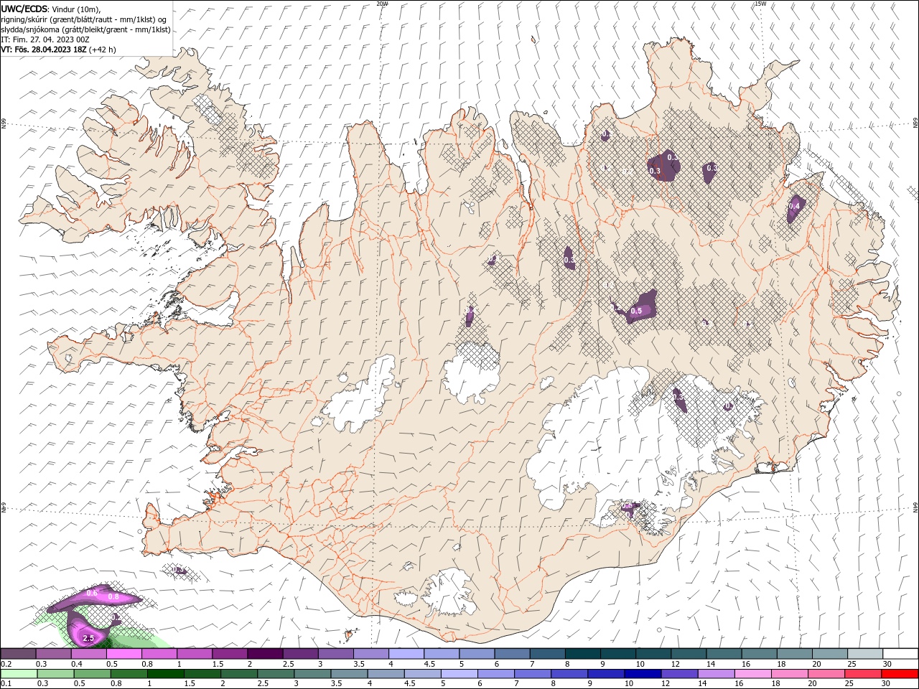
Task: Click the 0.4 value on the eastern purple patch
Action: point(794,206)
